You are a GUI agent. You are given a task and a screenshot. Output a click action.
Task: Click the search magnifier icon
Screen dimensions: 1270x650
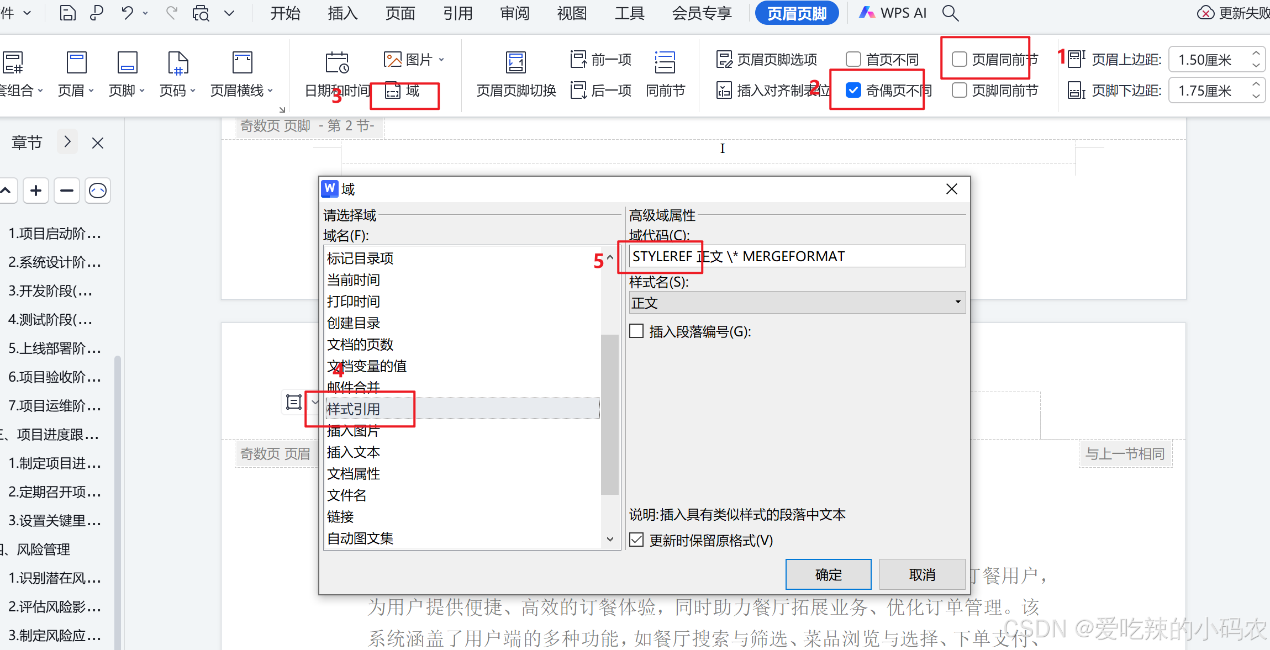tap(950, 13)
